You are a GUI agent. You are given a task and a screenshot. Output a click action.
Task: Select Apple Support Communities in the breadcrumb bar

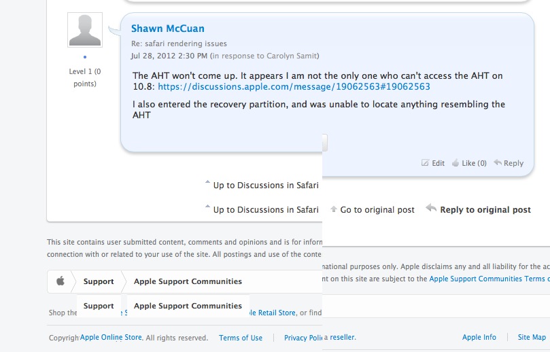point(188,281)
